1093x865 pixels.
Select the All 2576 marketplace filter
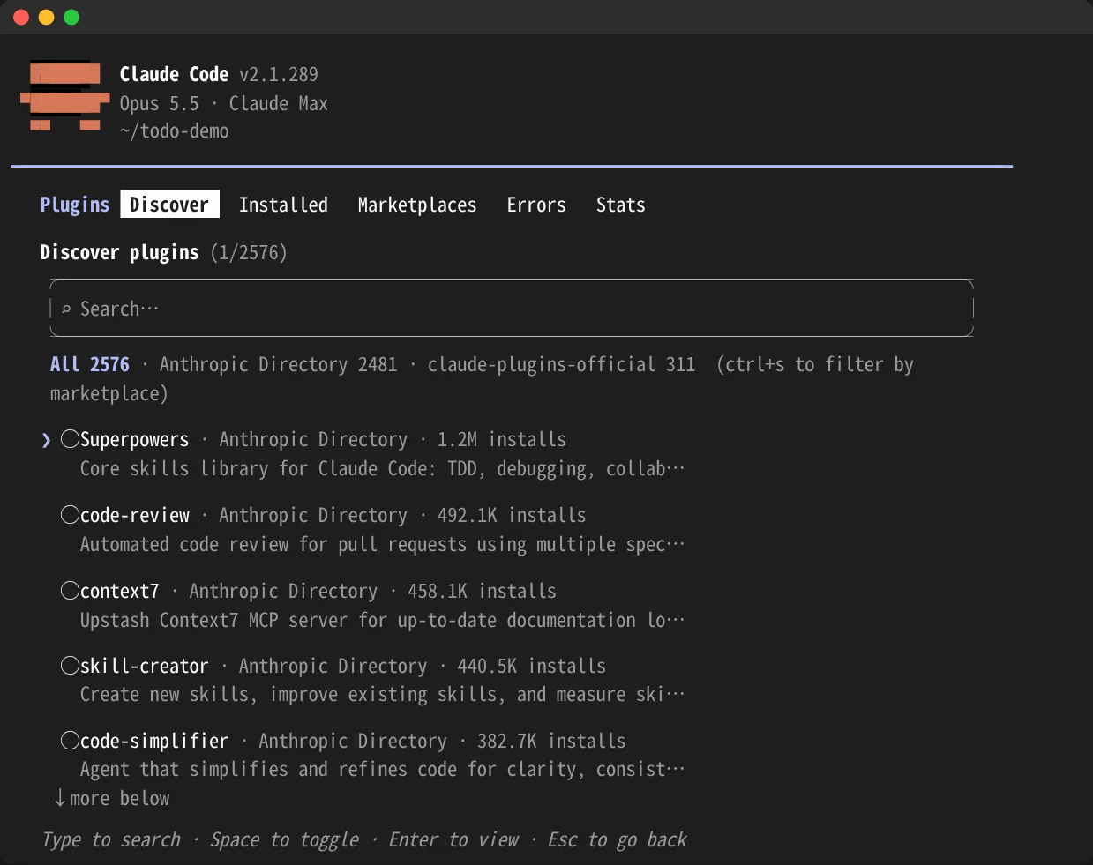click(x=90, y=364)
